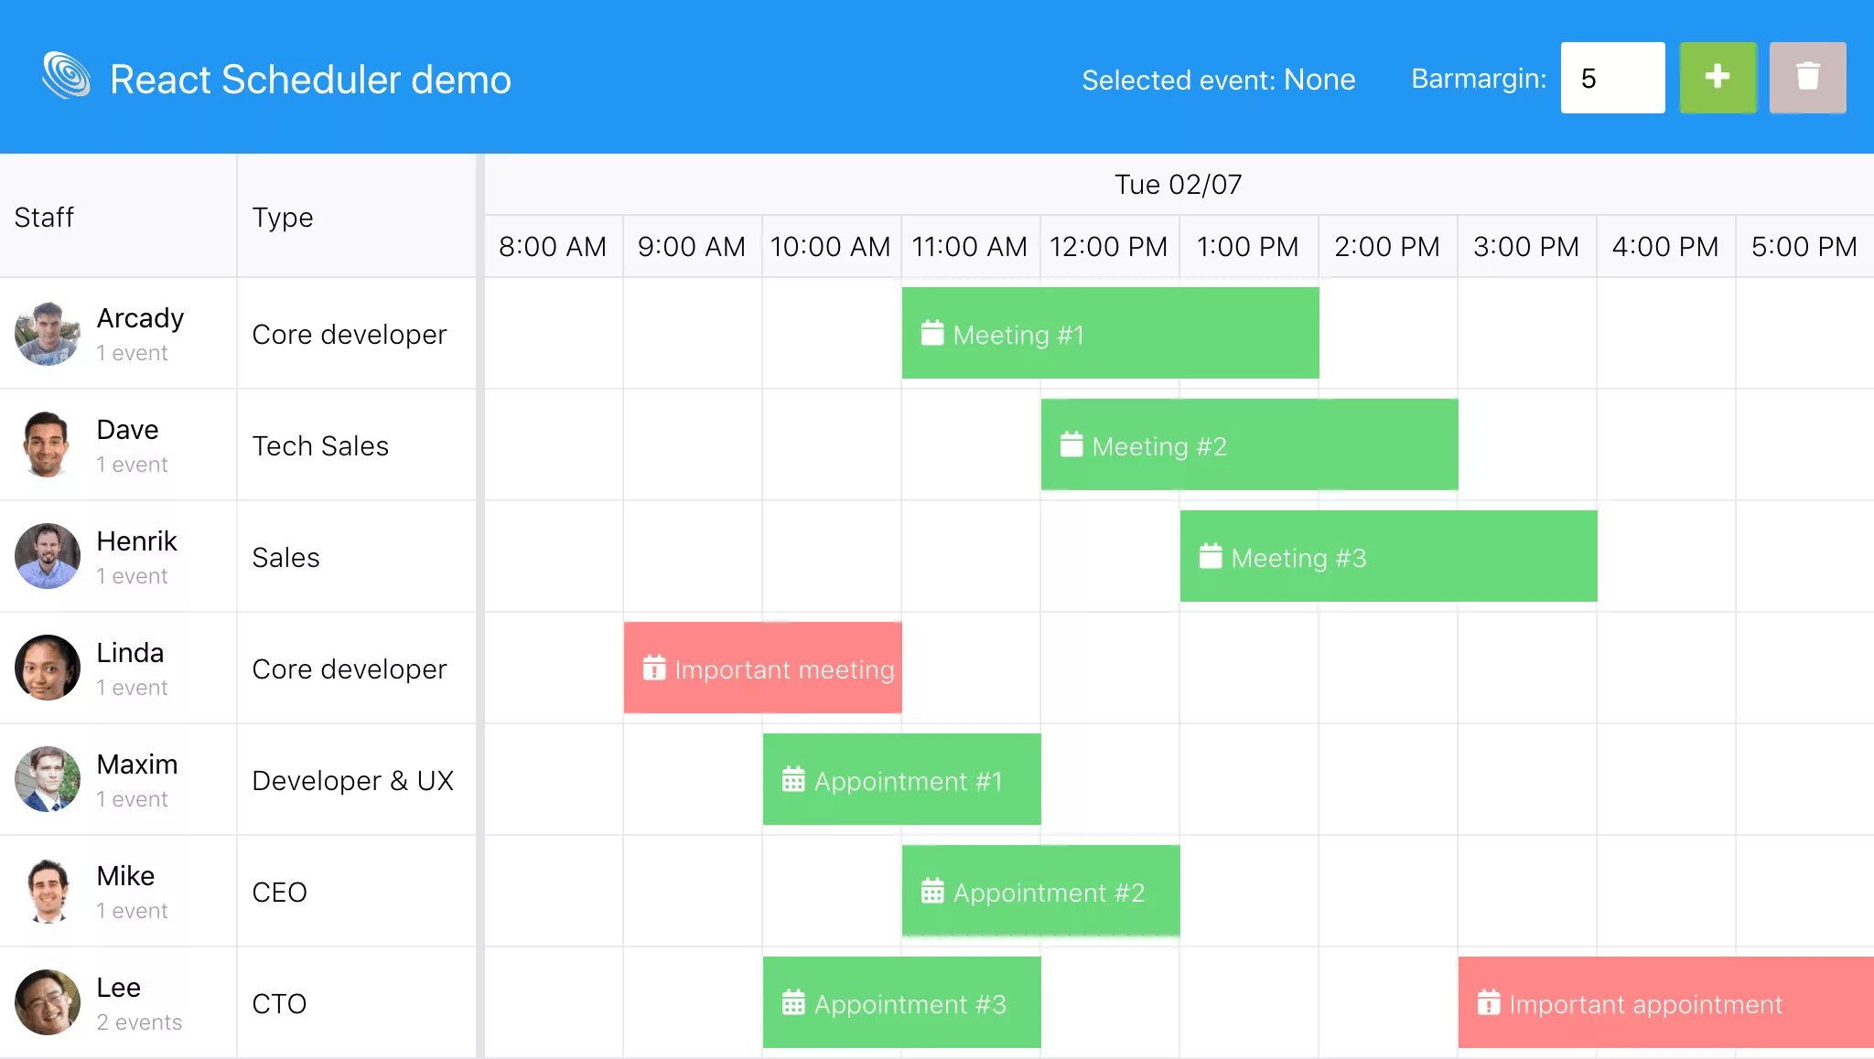Click calendar icon on Meeting #3 event
The image size is (1874, 1059).
(x=1210, y=557)
